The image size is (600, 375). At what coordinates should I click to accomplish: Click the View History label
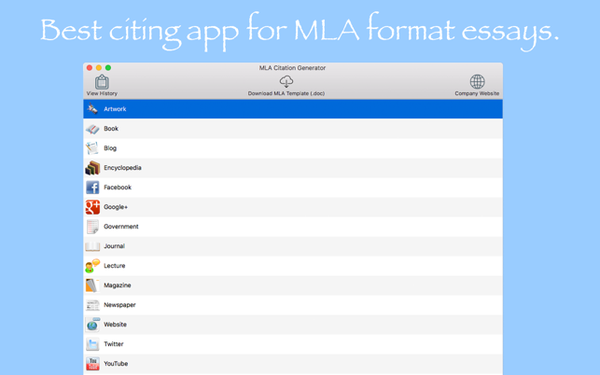[x=102, y=93]
